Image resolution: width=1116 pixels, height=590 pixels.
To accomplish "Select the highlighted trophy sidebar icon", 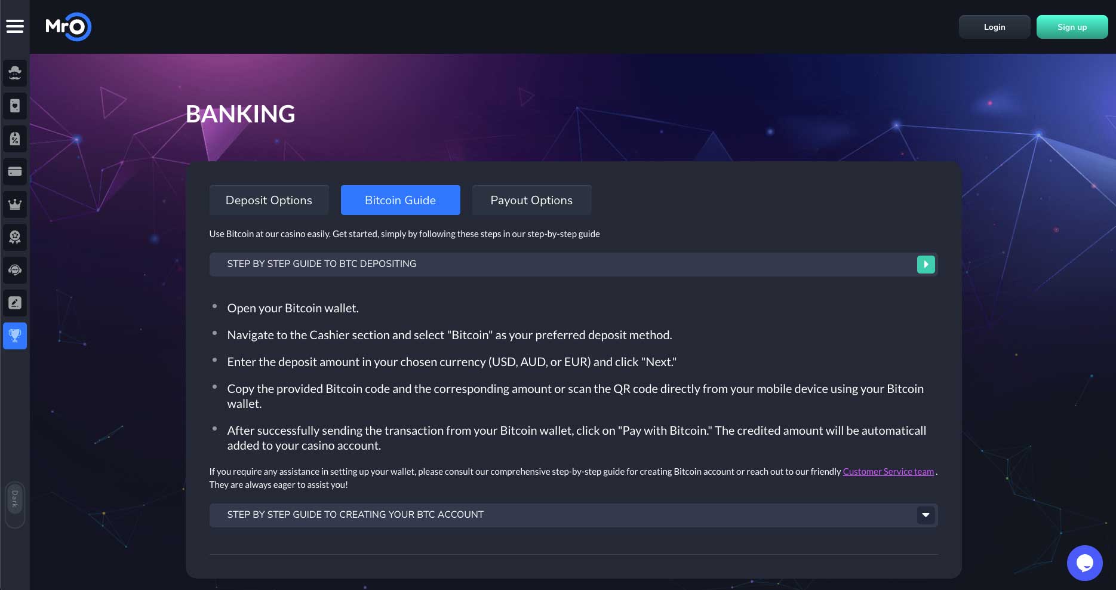I will (x=15, y=336).
